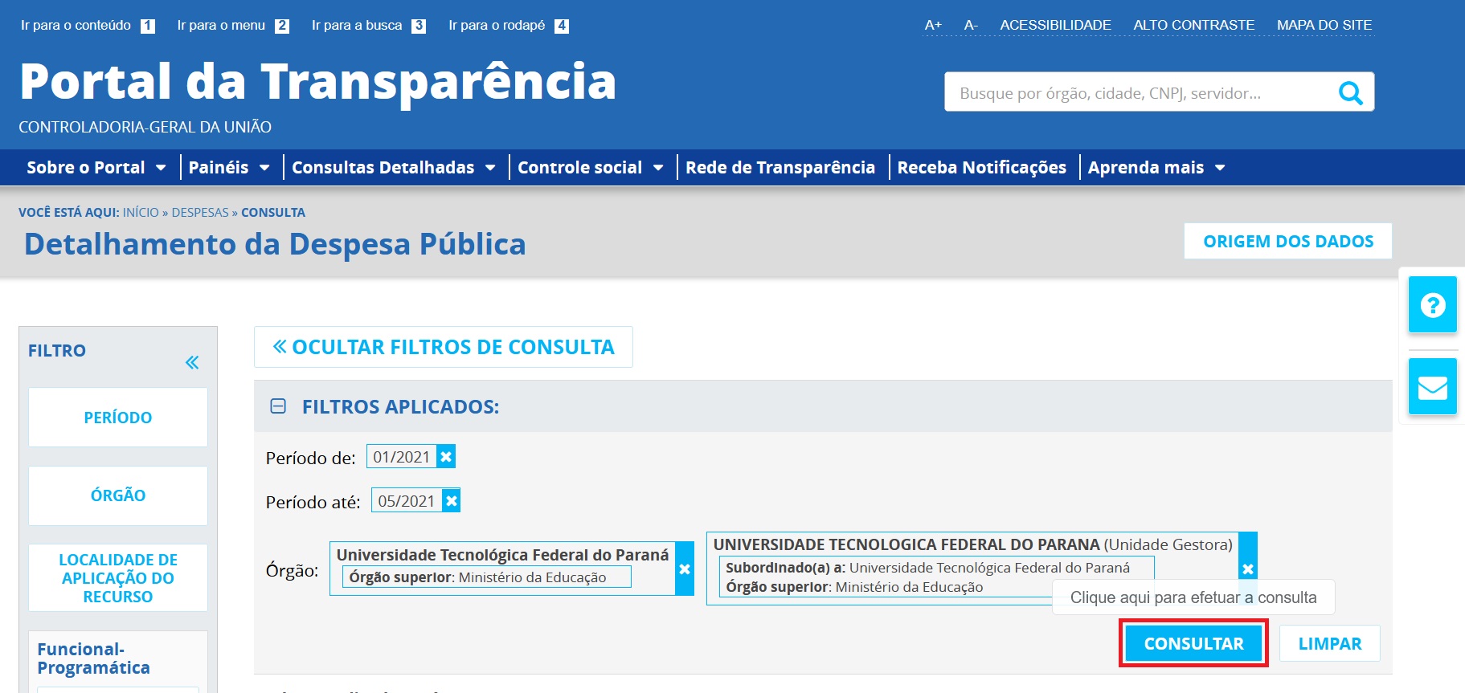Open the envelope contact widget
The height and width of the screenshot is (693, 1465).
pyautogui.click(x=1433, y=387)
